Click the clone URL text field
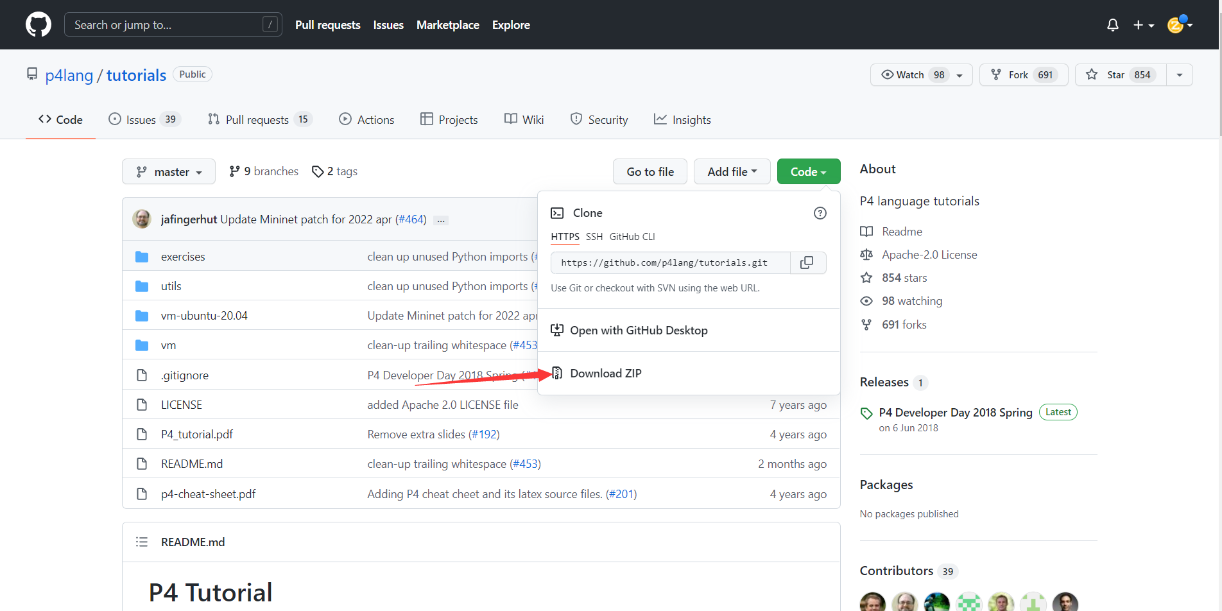 click(x=671, y=263)
